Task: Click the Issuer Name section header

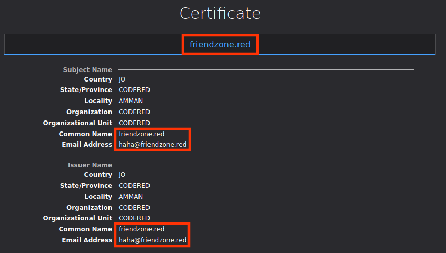Action: pyautogui.click(x=90, y=165)
